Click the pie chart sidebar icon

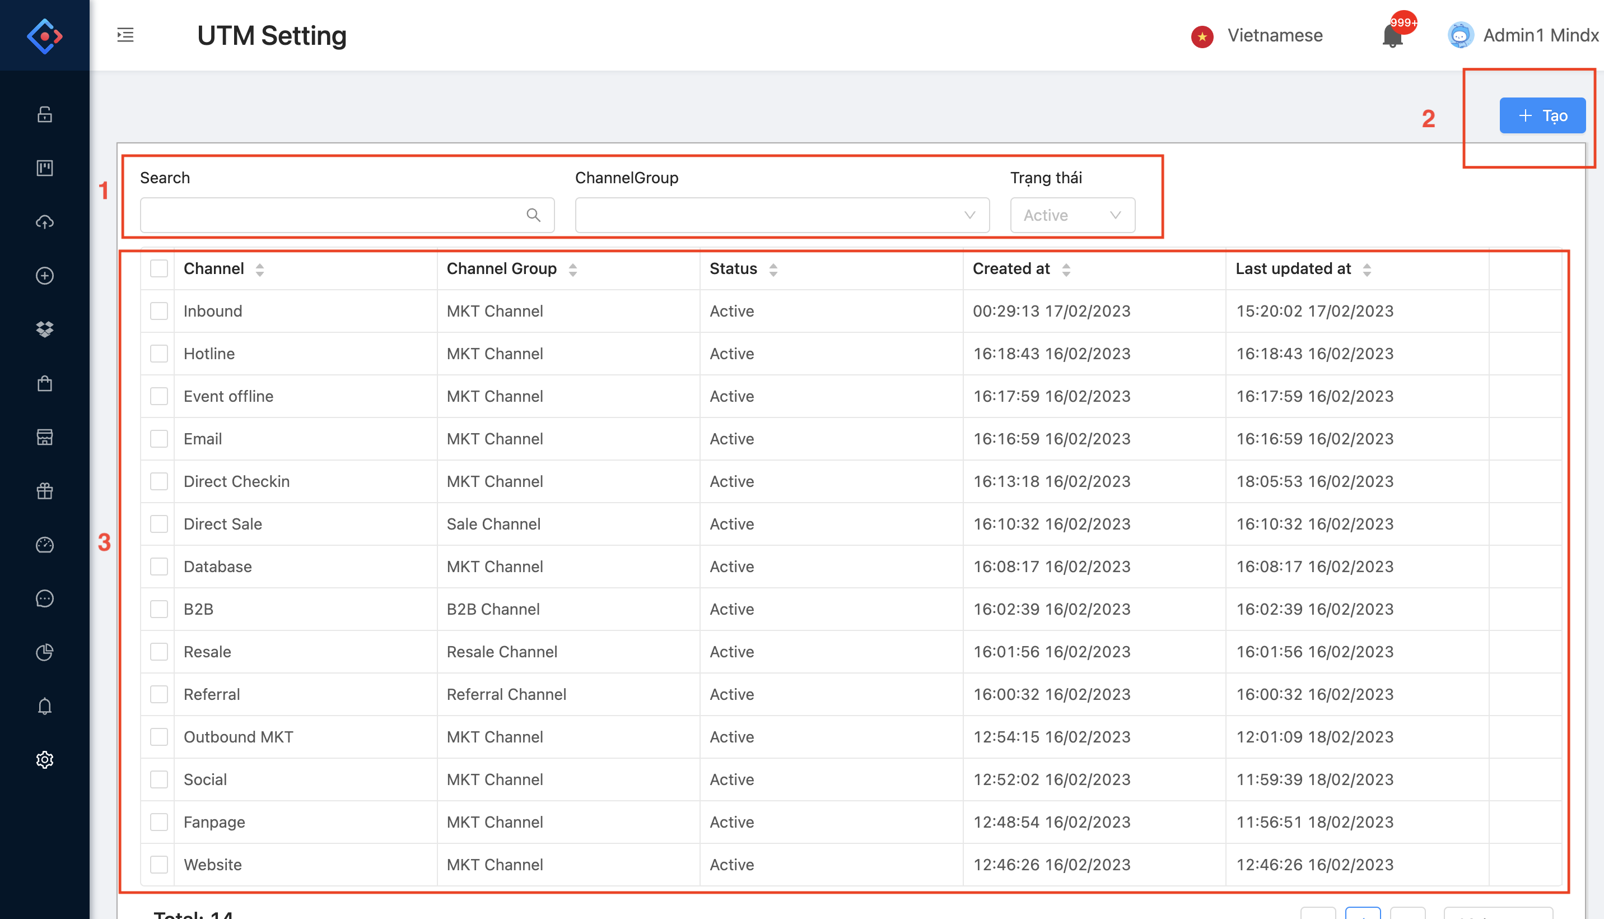44,652
